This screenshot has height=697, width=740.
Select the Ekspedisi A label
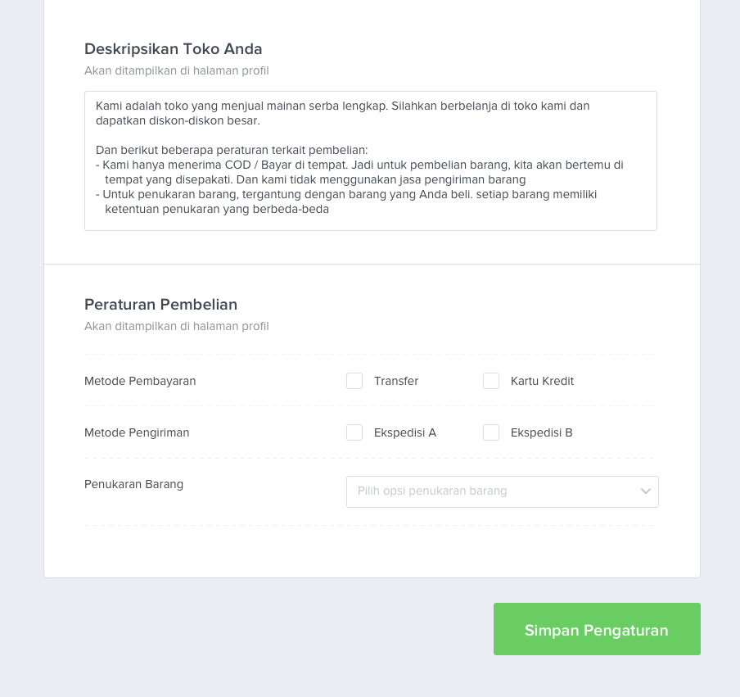pos(405,432)
